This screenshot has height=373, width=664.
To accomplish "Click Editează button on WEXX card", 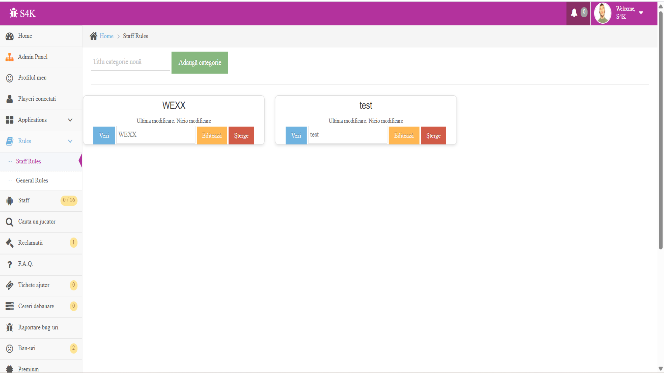I will click(212, 135).
